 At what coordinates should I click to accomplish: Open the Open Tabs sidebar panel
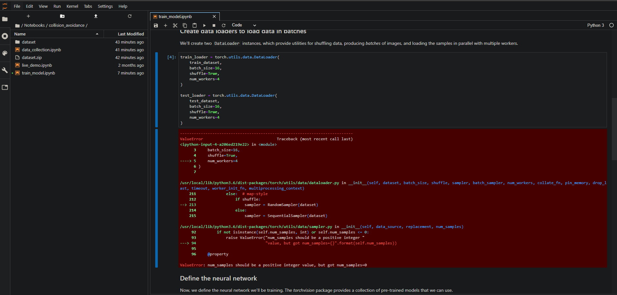tap(5, 87)
